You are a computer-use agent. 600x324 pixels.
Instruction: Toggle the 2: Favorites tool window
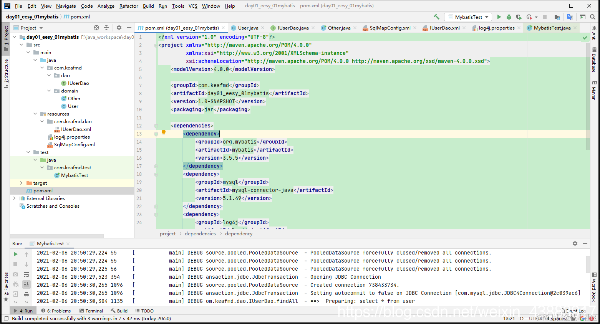6,287
